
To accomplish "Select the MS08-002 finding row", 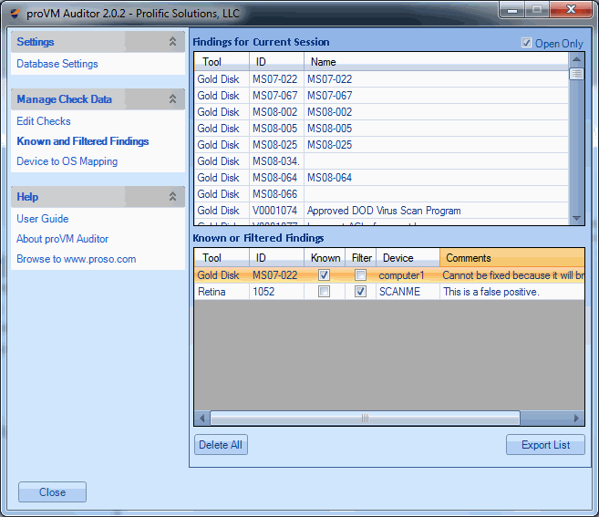I will [x=381, y=112].
